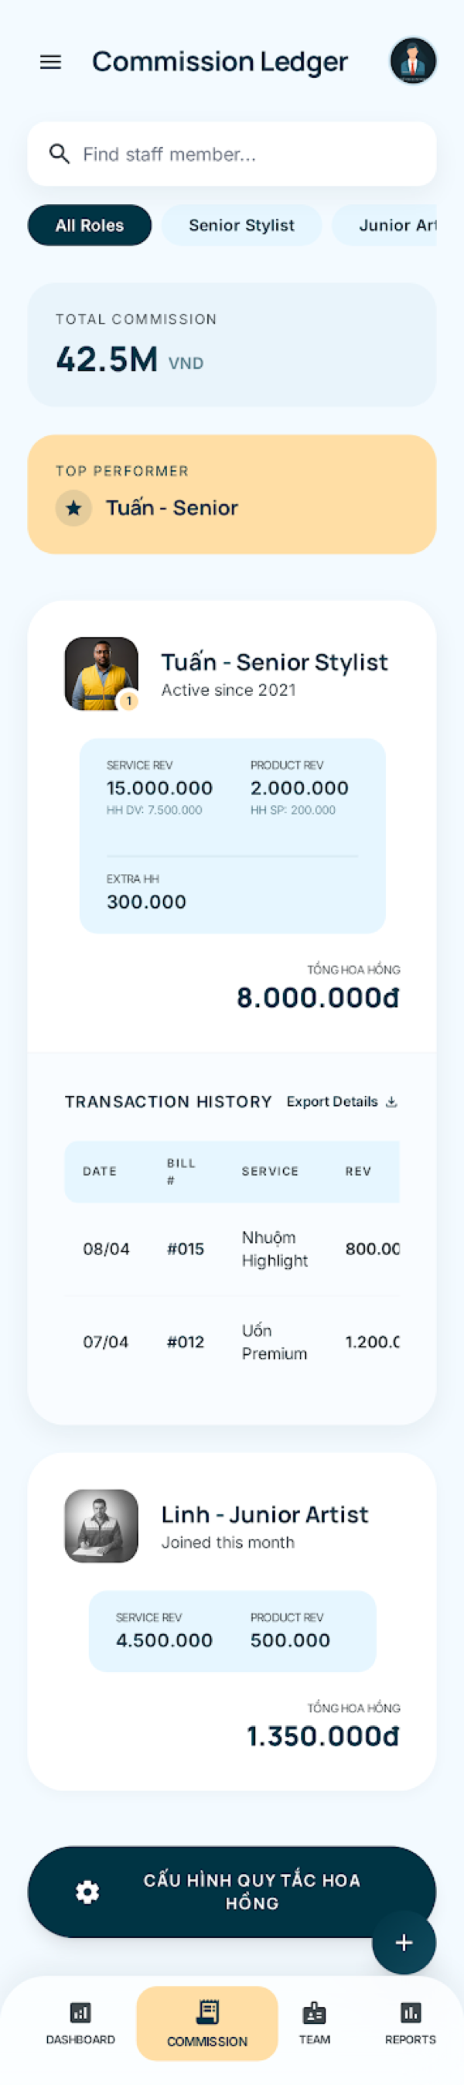Open Linh's profile photo
Screen dimensions: 464x2085
click(101, 1525)
